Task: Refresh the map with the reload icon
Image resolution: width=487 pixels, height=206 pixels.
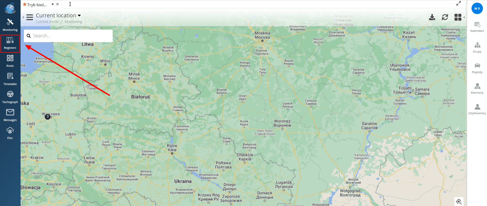Action: (445, 17)
